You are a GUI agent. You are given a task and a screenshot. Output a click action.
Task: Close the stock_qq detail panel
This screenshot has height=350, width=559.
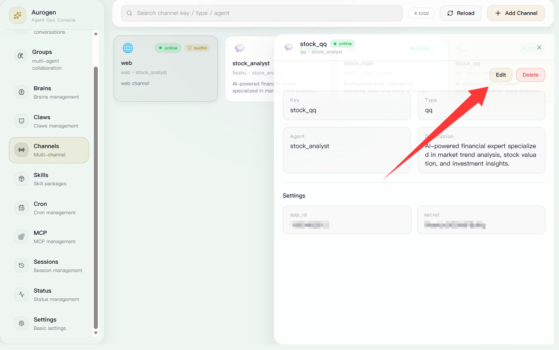coord(539,47)
